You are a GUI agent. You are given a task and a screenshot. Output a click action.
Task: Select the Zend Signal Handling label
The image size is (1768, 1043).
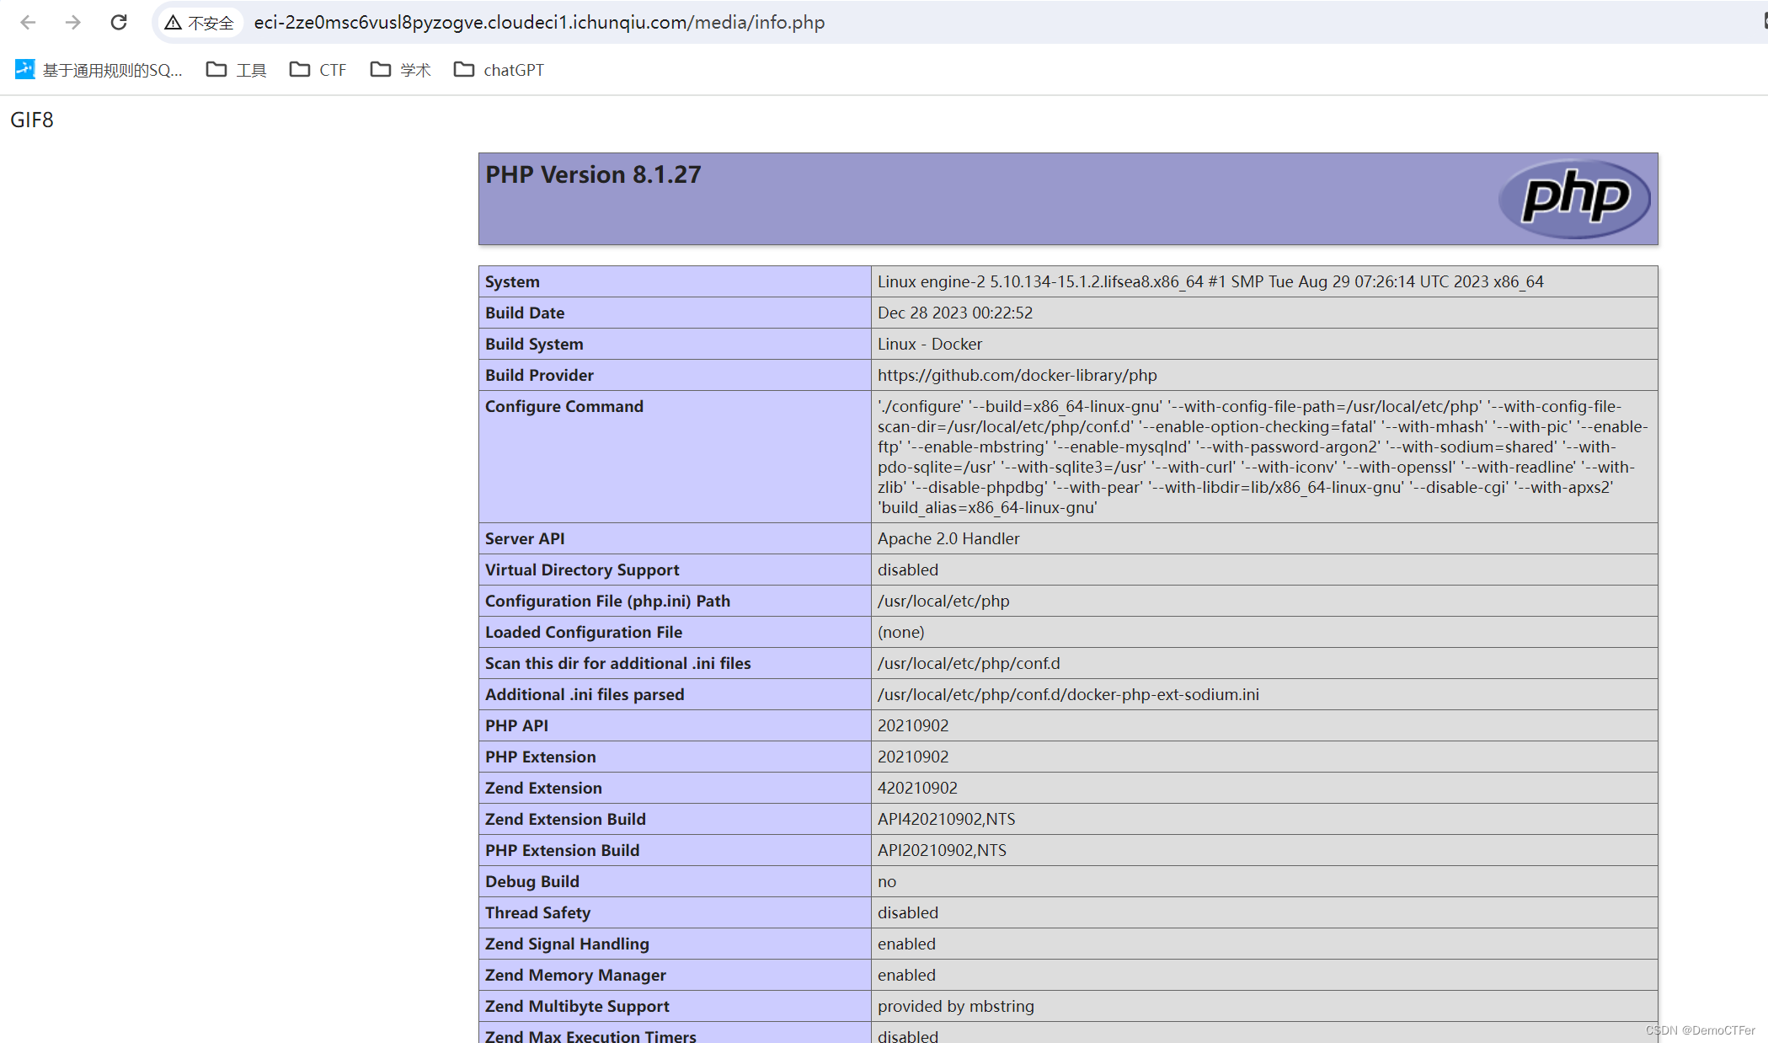(567, 944)
